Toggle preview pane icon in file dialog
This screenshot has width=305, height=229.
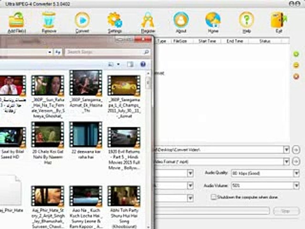(130, 64)
